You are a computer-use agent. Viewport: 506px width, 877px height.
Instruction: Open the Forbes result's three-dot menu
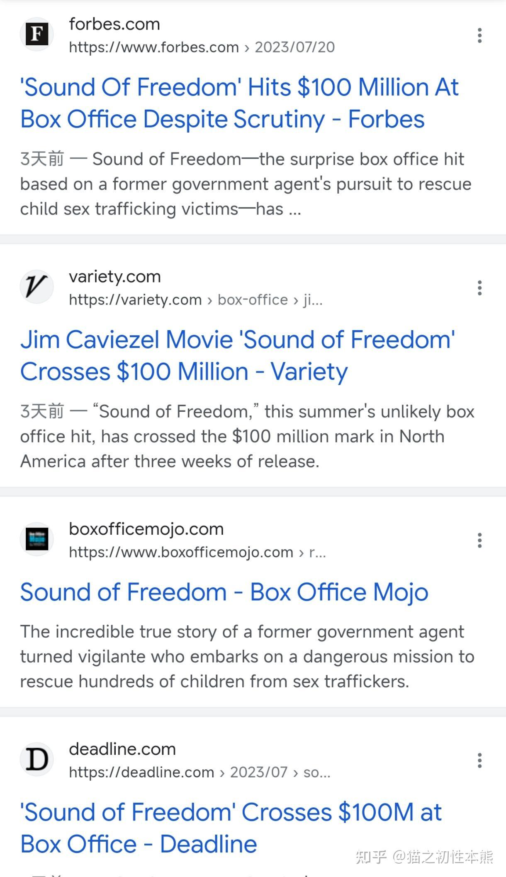[x=479, y=35]
